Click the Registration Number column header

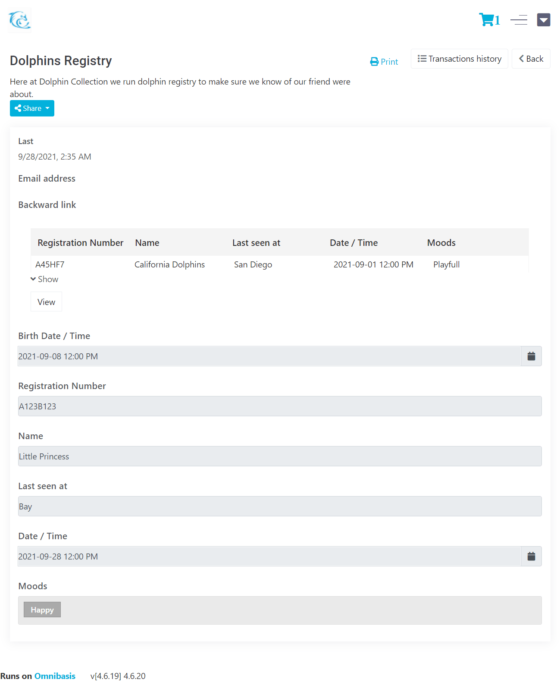pos(80,242)
